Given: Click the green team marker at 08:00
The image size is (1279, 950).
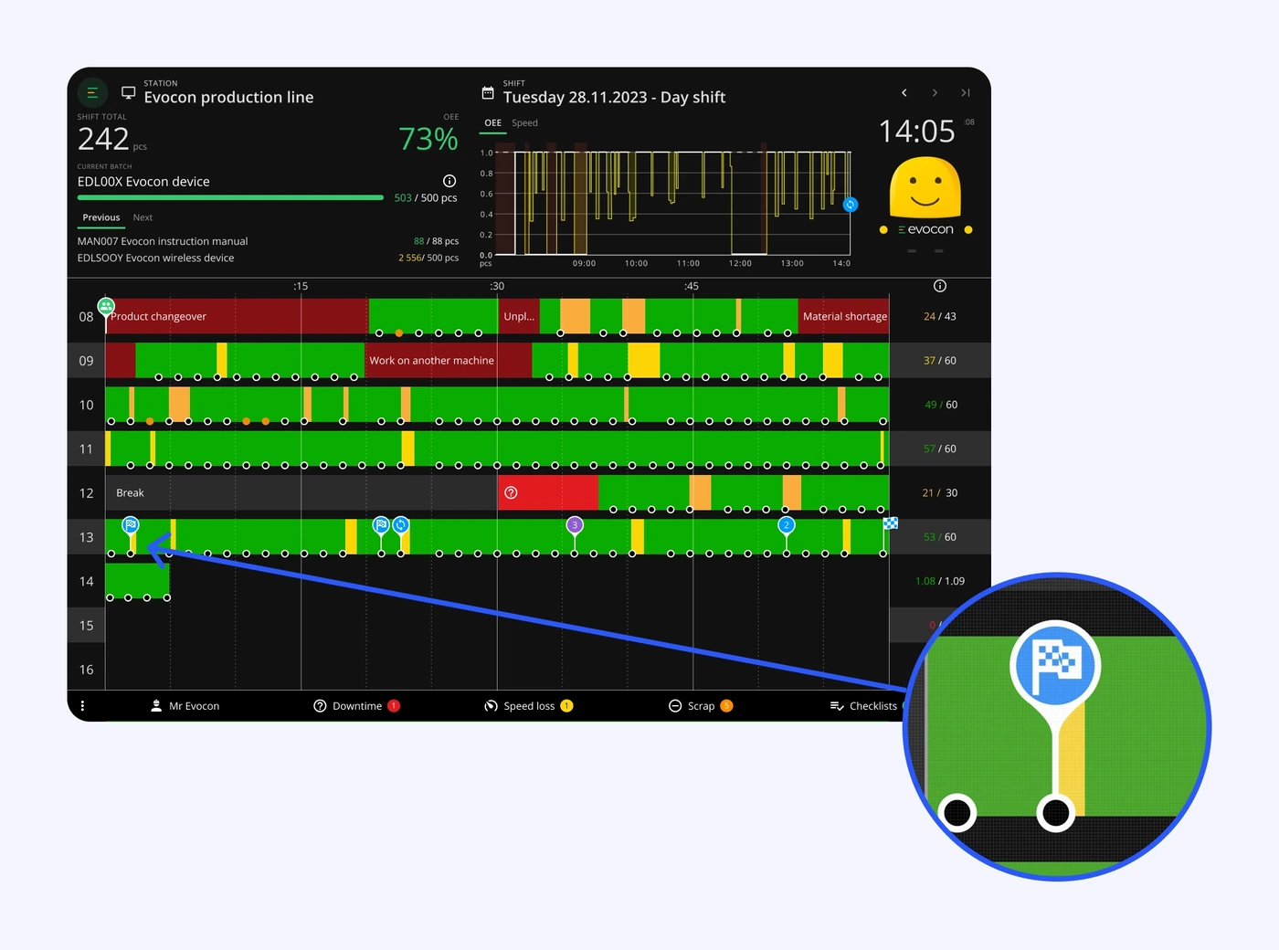Looking at the screenshot, I should (106, 307).
